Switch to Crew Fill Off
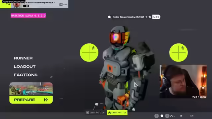 [96, 112]
